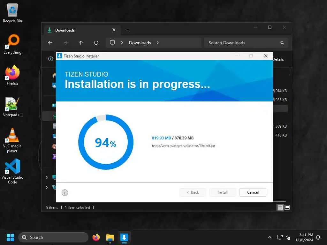
Task: Open Firefox from the desktop
Action: point(12,75)
